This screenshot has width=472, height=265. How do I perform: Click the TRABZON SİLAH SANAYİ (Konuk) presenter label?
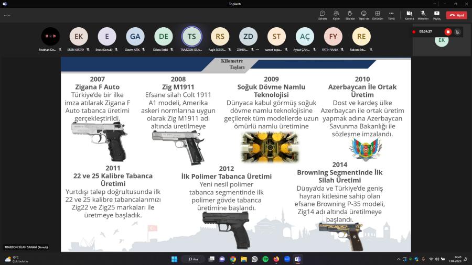(26, 247)
